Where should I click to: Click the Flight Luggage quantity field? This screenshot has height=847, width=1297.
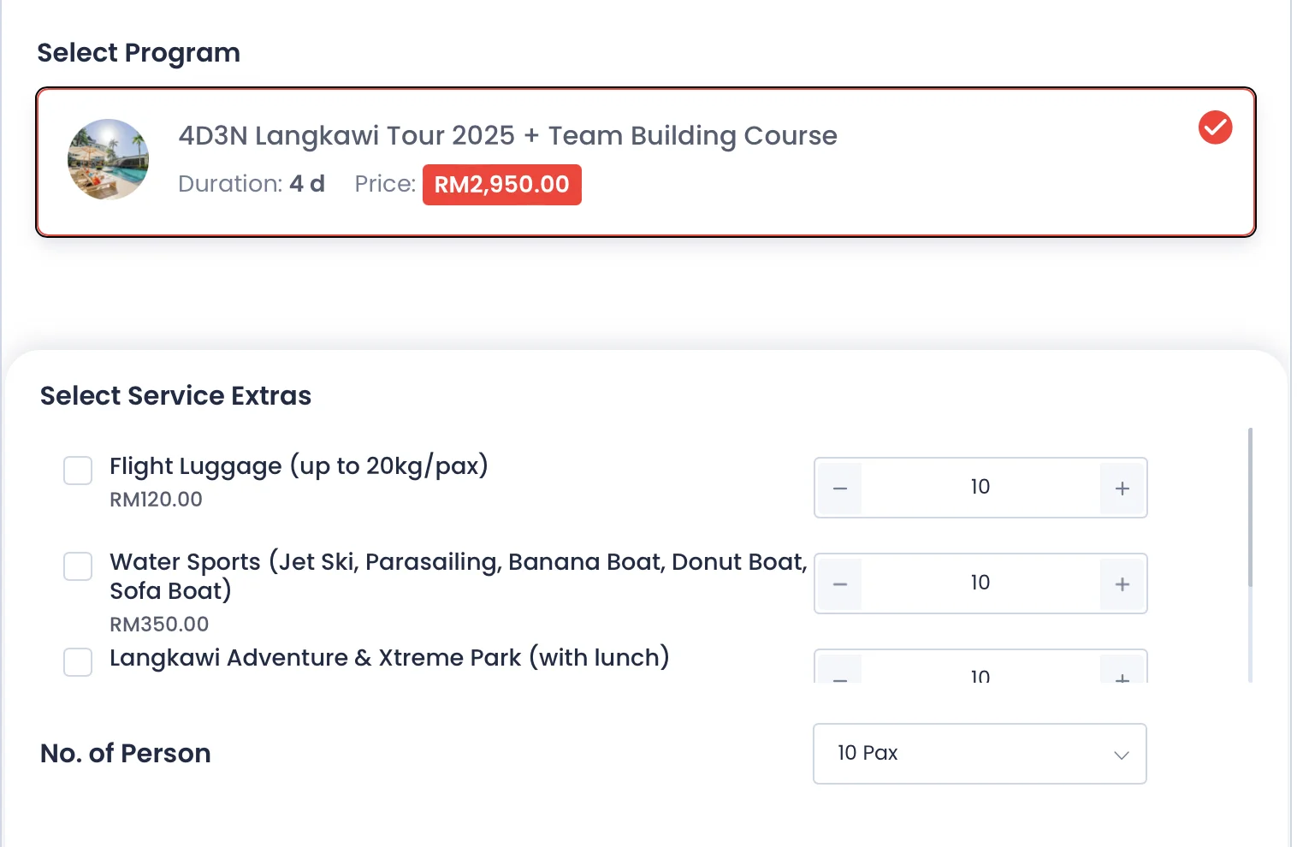pyautogui.click(x=980, y=488)
